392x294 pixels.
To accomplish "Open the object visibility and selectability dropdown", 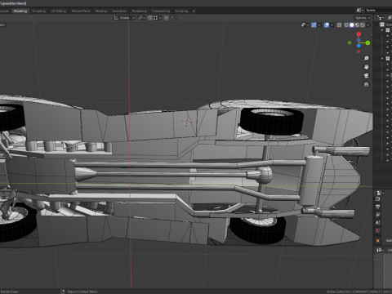I will (x=305, y=24).
